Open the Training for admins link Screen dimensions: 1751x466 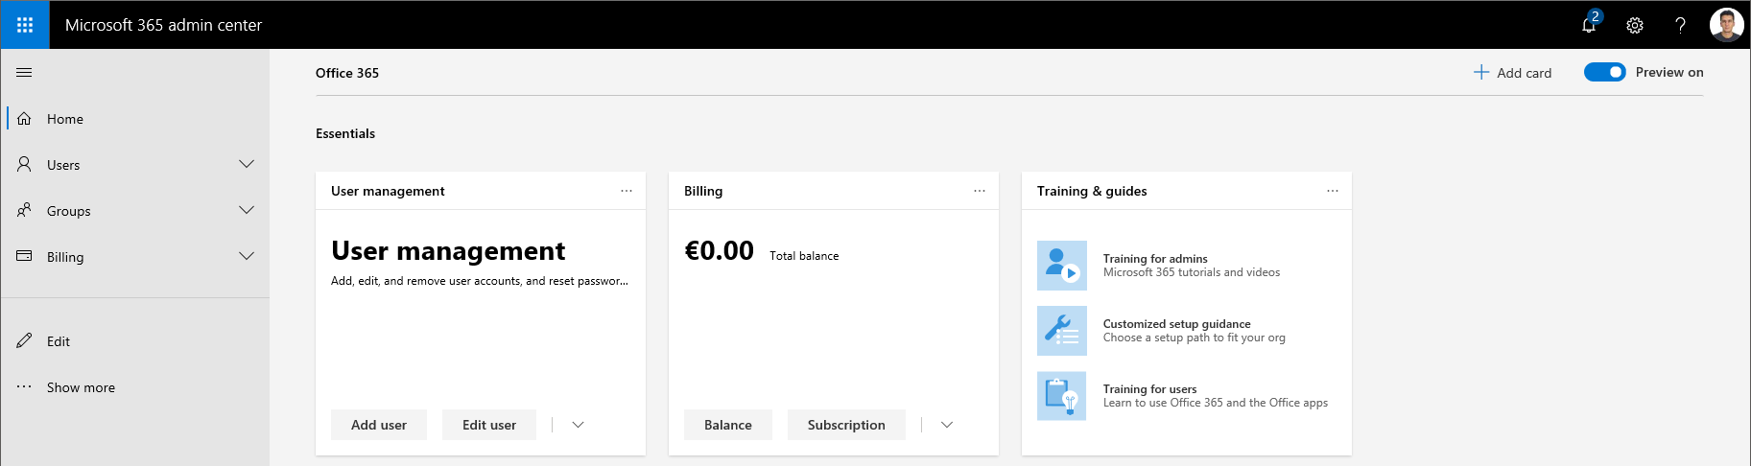pyautogui.click(x=1155, y=259)
